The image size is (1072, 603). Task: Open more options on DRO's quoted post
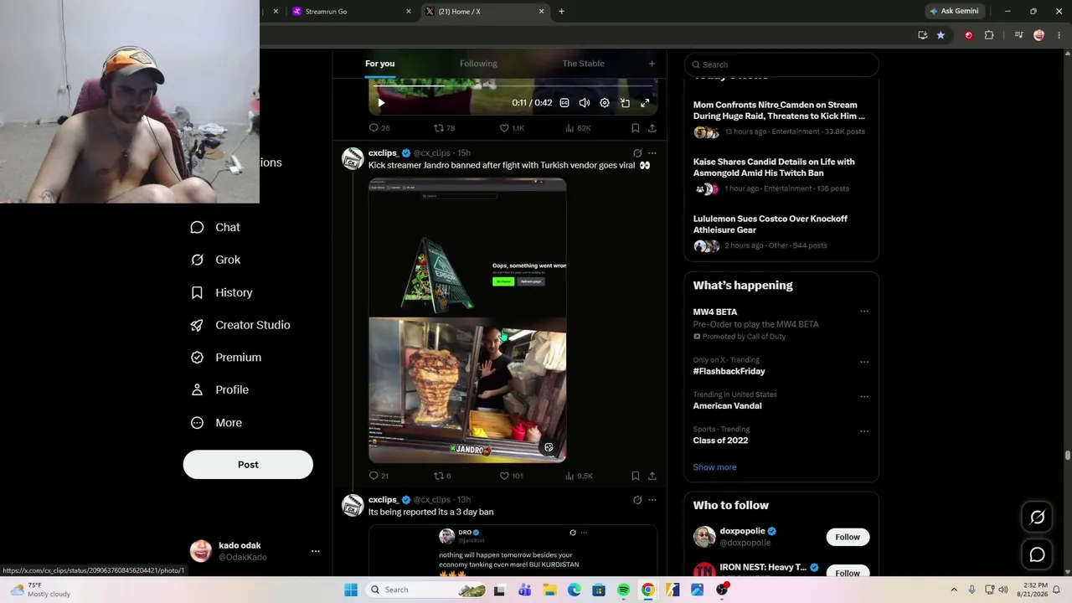tap(584, 533)
